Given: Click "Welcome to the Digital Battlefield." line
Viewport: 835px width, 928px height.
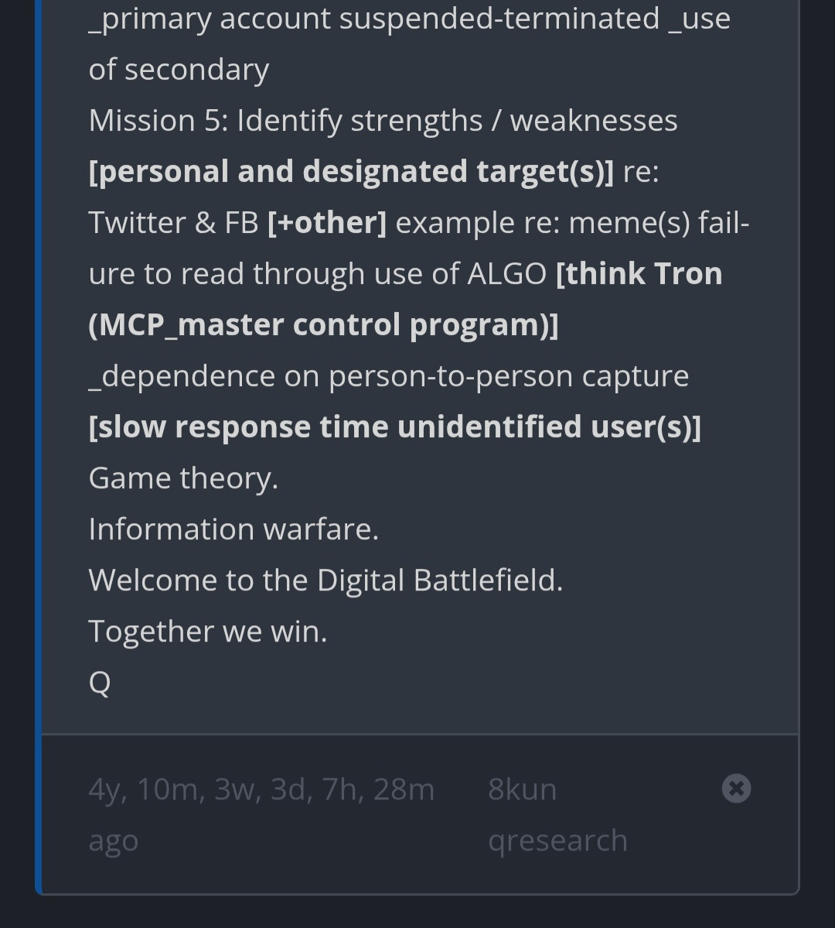Looking at the screenshot, I should click(x=325, y=580).
